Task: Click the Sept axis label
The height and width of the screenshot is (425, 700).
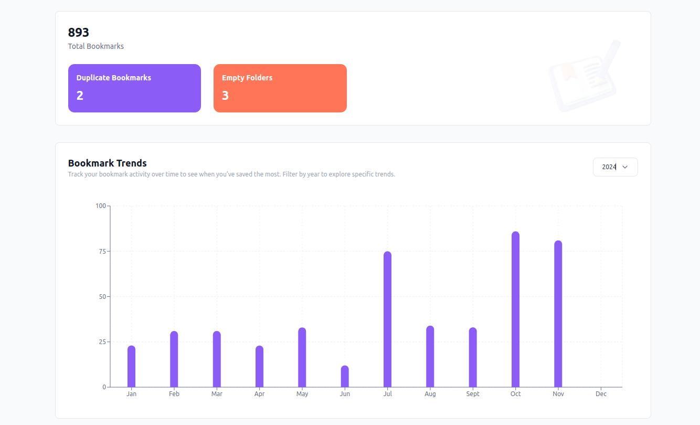Action: (x=473, y=394)
